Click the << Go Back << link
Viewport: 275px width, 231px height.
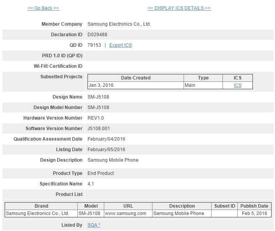pyautogui.click(x=44, y=8)
